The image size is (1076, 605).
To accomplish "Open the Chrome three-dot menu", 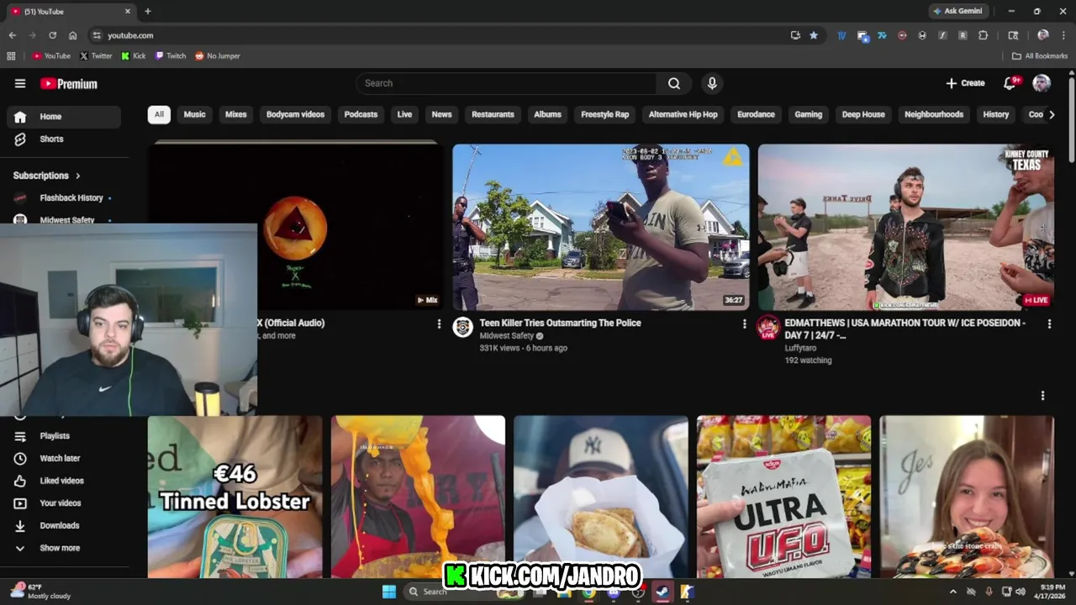I will coord(1063,35).
